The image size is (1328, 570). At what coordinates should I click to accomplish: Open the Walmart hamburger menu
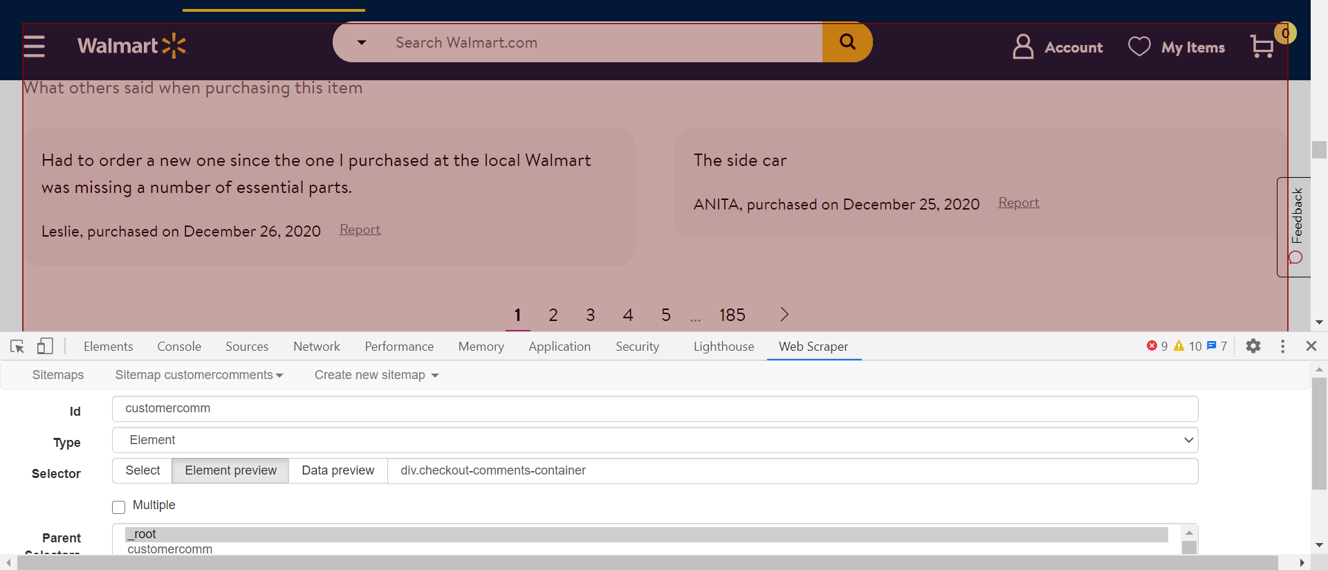34,46
